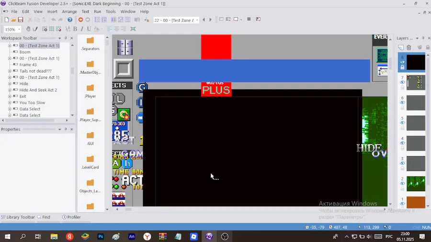
Task: Open Layers panel dropdown arrow
Action: pos(417,38)
